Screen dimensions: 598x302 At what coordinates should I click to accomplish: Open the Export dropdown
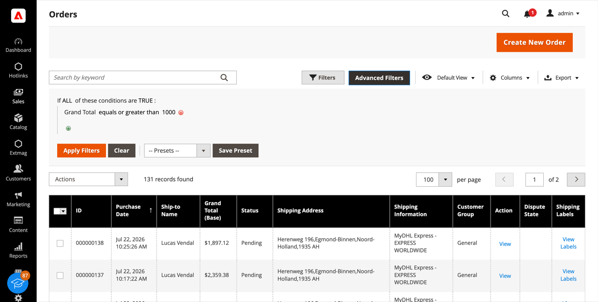(562, 78)
